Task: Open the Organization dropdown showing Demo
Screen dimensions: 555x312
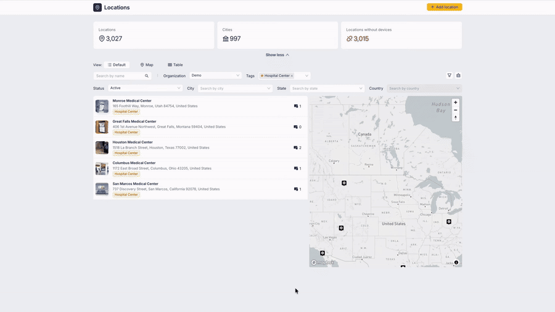Action: pyautogui.click(x=215, y=75)
